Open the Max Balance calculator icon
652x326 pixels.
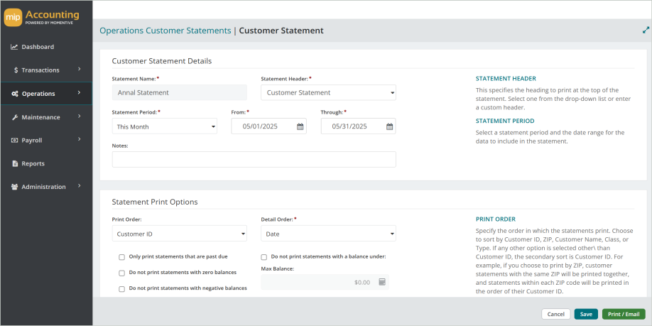(x=382, y=282)
